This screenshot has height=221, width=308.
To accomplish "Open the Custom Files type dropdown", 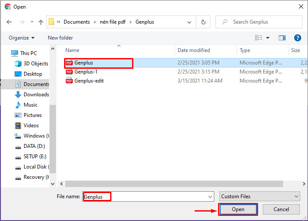I will click(260, 196).
